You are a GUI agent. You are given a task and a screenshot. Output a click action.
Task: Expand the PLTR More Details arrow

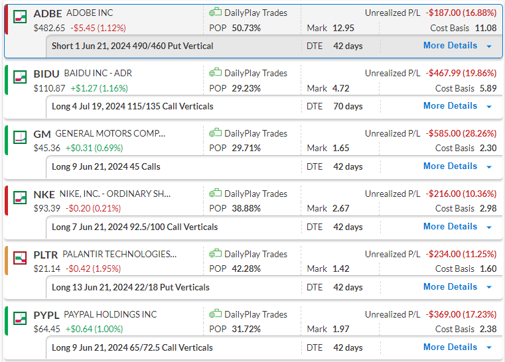489,287
